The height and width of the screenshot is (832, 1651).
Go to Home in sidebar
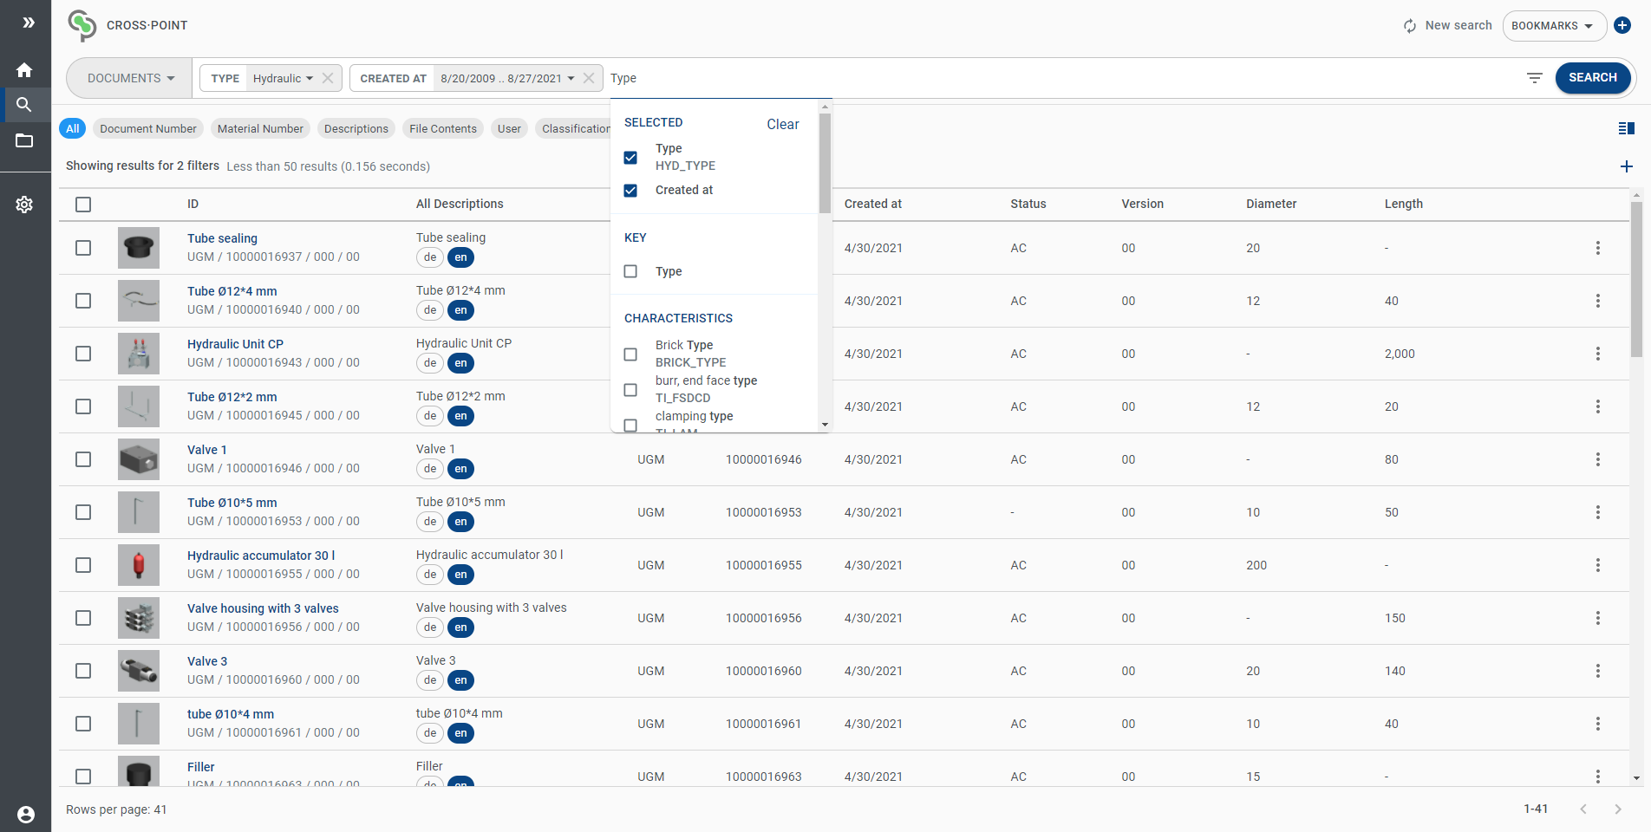(x=24, y=70)
